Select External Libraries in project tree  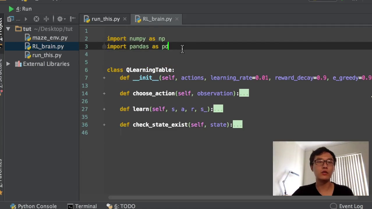pos(46,64)
